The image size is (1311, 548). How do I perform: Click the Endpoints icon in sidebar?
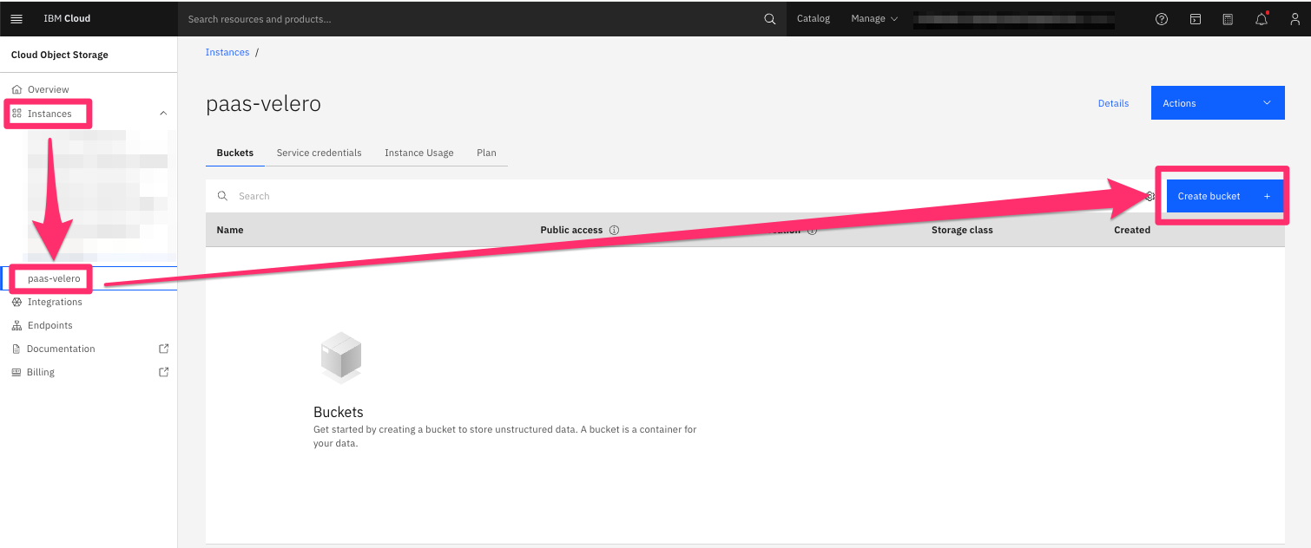16,325
